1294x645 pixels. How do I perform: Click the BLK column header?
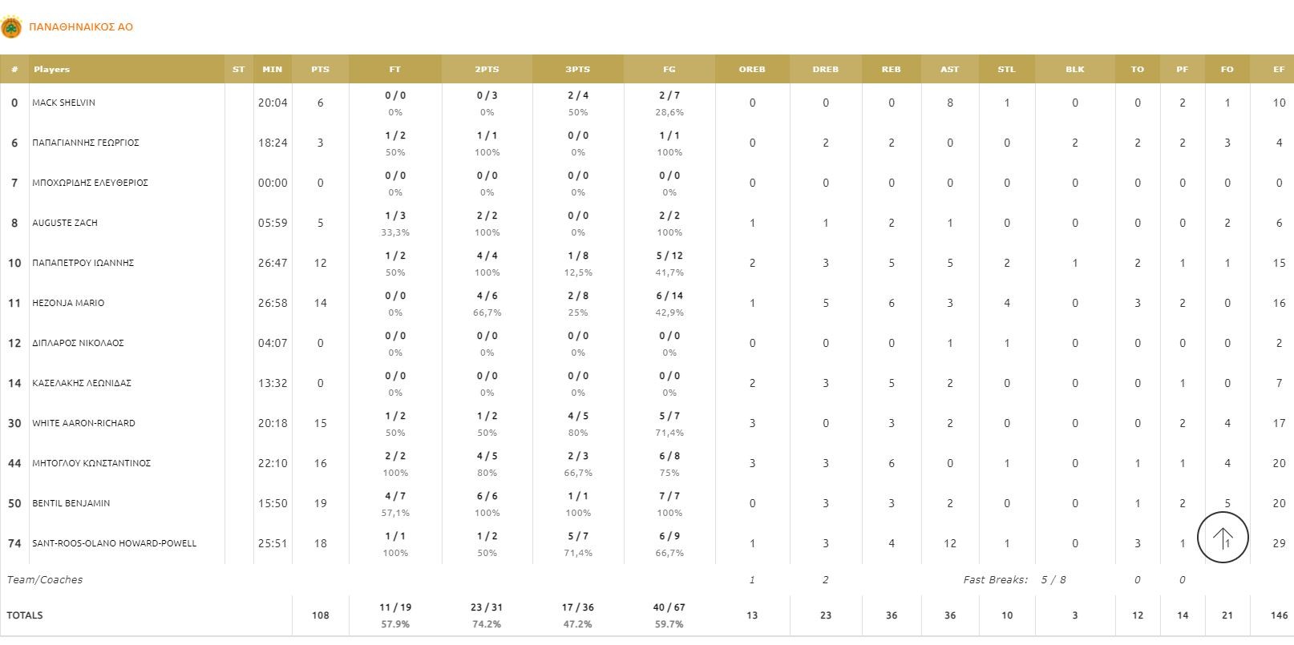pos(1074,70)
